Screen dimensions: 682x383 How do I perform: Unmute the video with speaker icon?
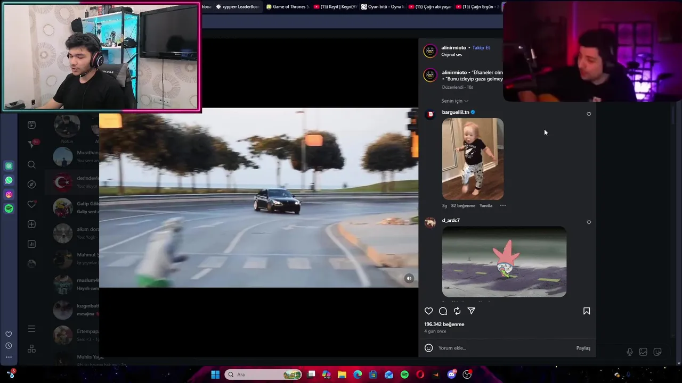409,278
